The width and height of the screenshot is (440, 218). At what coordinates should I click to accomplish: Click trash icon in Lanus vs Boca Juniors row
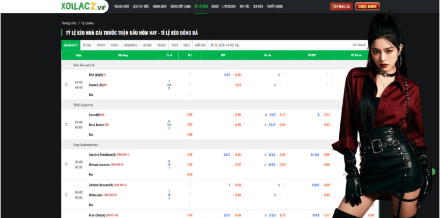[66, 124]
